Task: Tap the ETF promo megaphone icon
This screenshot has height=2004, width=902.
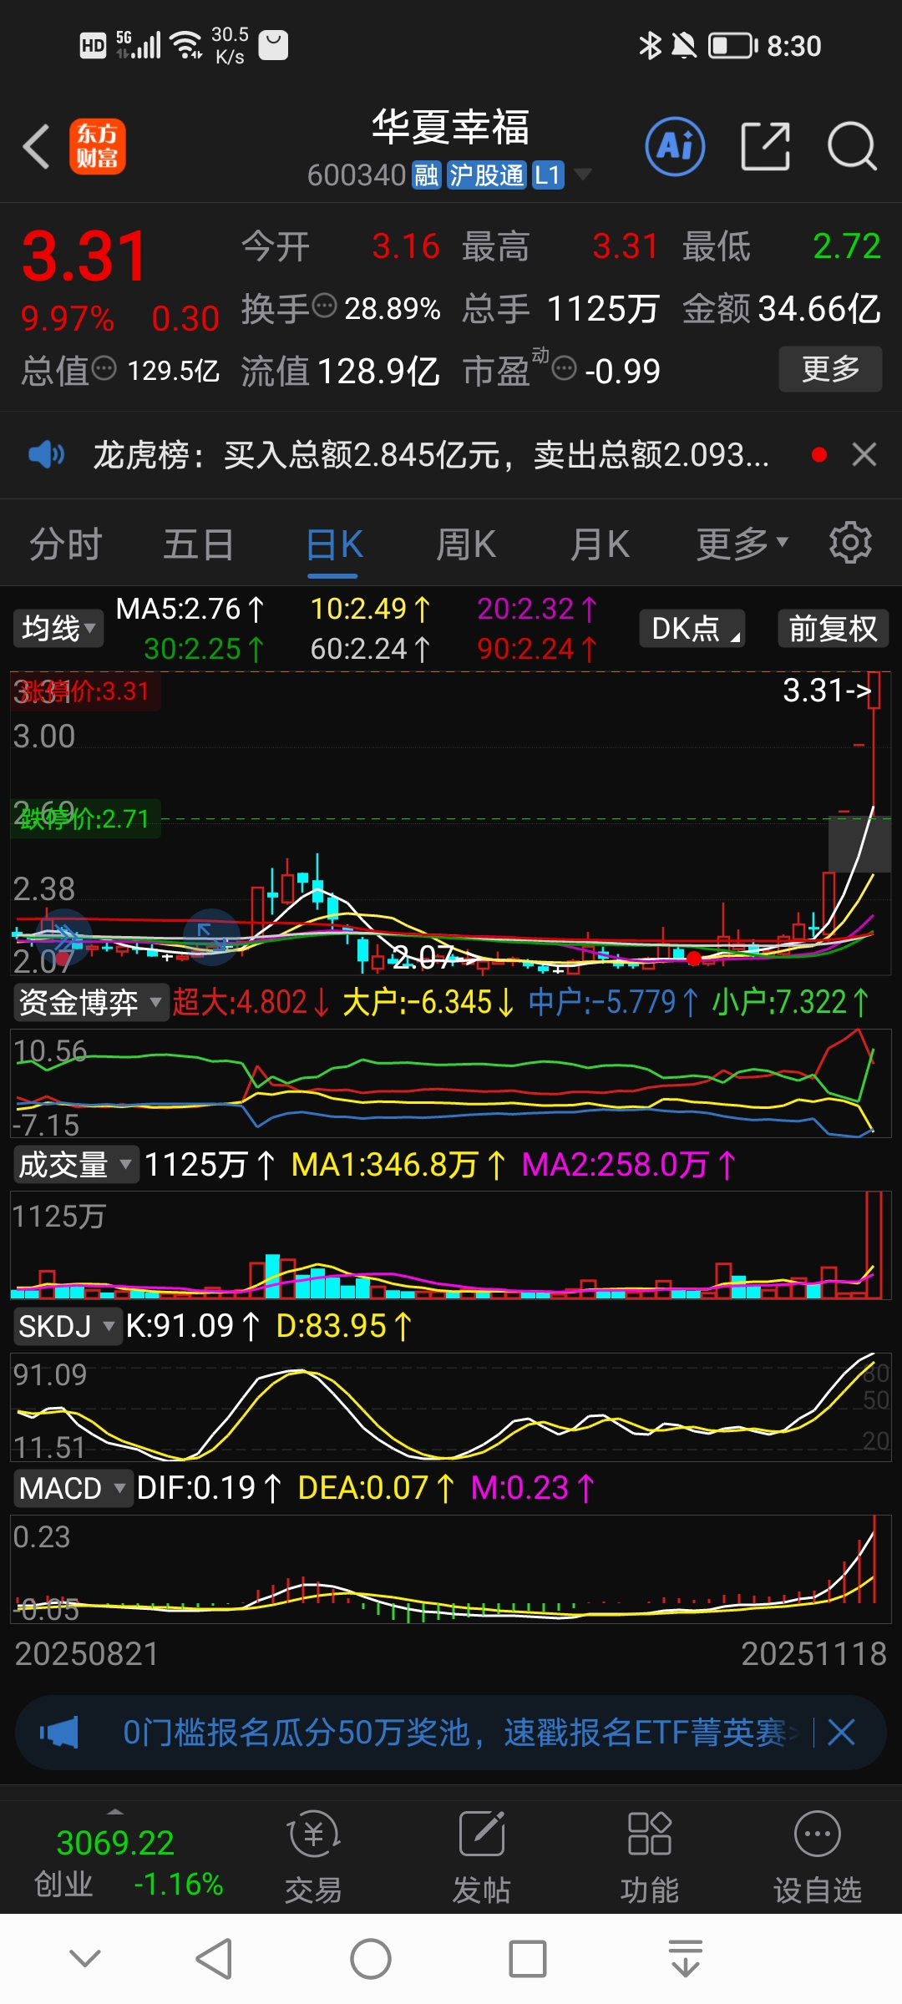Action: [x=58, y=1733]
